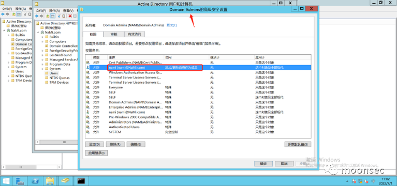
Task: Open the Windows Start button
Action: [6, 181]
